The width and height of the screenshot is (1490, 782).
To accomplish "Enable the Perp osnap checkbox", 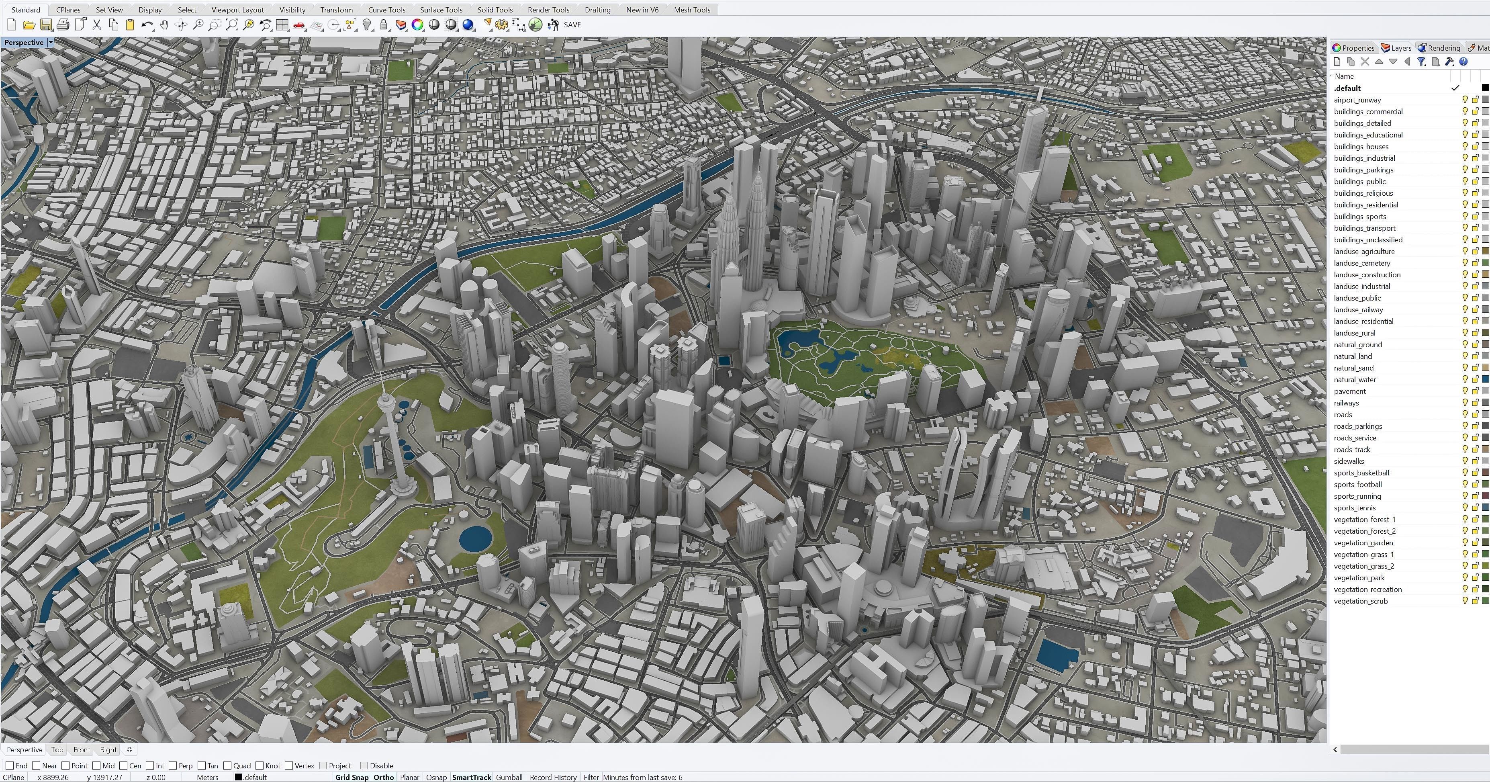I will [x=174, y=766].
